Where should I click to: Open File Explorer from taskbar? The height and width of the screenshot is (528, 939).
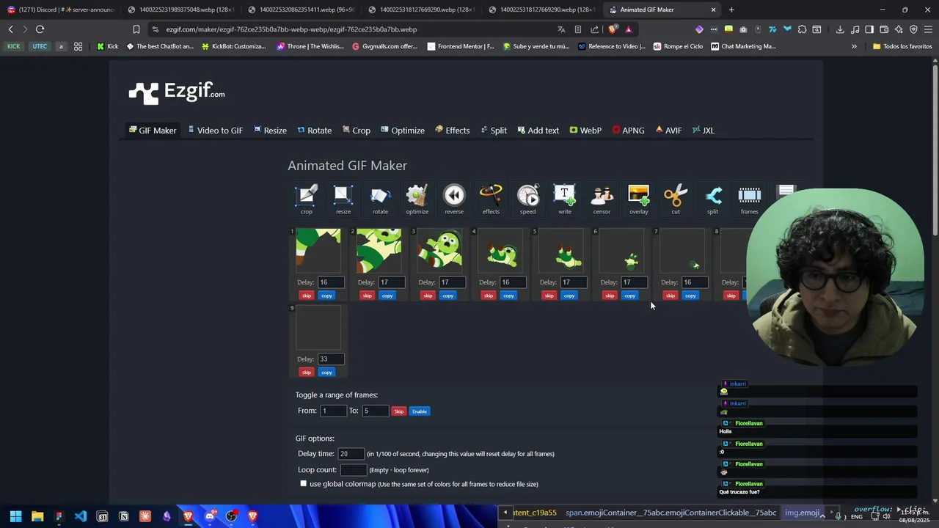tap(37, 516)
